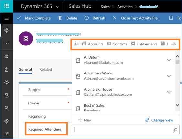
Task: Select Adventure Works lookup result
Action: 123,76
